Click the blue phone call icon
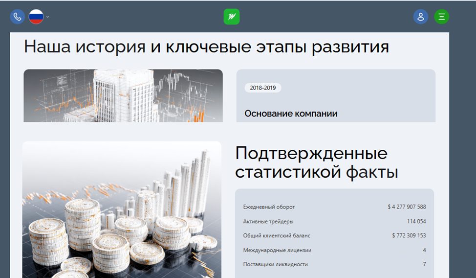 pyautogui.click(x=17, y=17)
